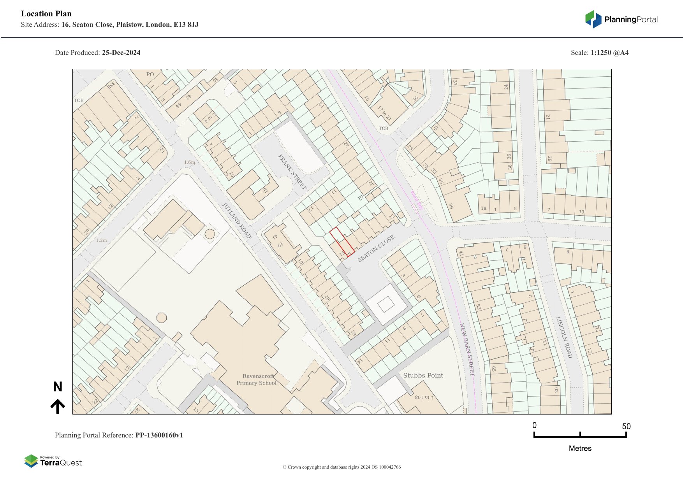The image size is (683, 483).
Task: Click the Location Plan title
Action: (x=46, y=14)
